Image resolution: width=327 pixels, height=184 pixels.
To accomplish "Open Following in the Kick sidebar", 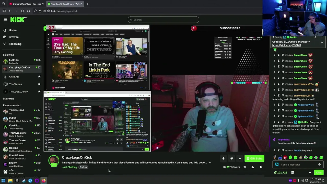I will tap(12, 44).
